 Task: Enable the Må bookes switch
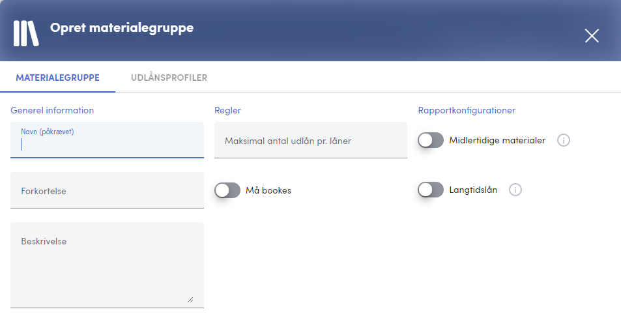(x=227, y=190)
